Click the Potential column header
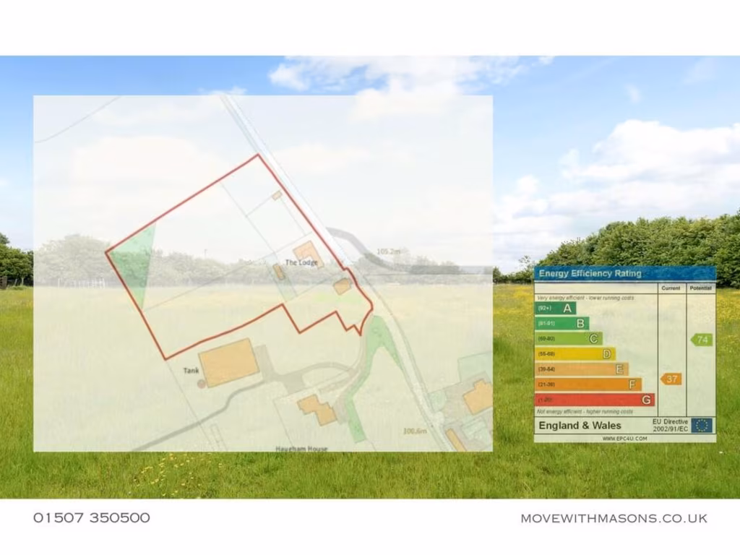 [x=701, y=288]
